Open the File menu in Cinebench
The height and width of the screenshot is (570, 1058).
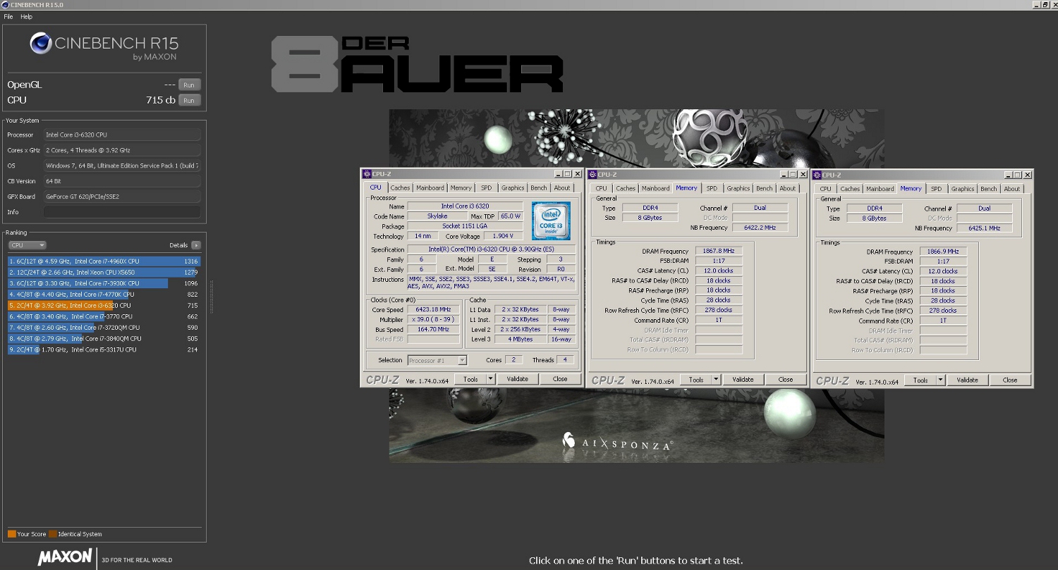pos(8,16)
